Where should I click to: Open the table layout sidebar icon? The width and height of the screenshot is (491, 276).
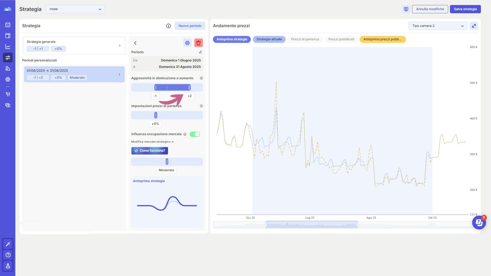(x=8, y=36)
